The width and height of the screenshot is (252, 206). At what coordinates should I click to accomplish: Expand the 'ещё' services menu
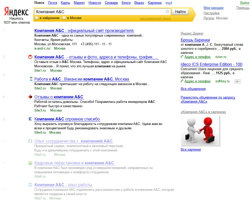click(169, 3)
